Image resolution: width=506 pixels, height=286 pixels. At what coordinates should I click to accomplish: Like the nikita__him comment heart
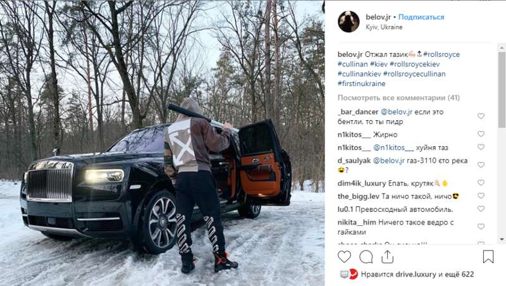(x=481, y=227)
